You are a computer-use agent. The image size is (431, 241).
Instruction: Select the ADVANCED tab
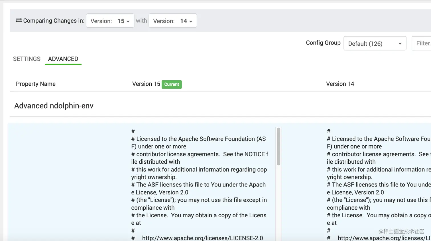click(63, 59)
